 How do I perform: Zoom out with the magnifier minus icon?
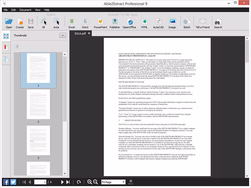coord(95,182)
